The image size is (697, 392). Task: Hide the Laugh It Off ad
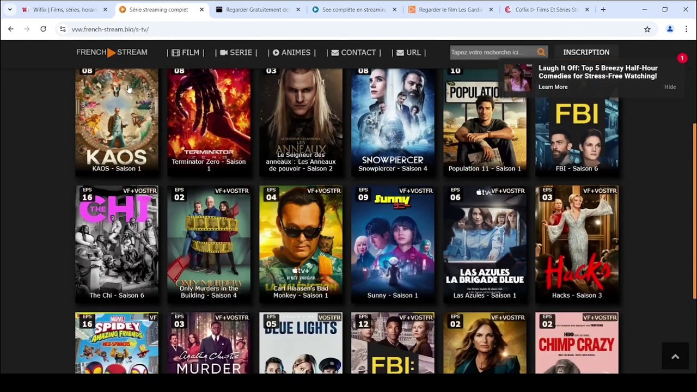coord(670,87)
